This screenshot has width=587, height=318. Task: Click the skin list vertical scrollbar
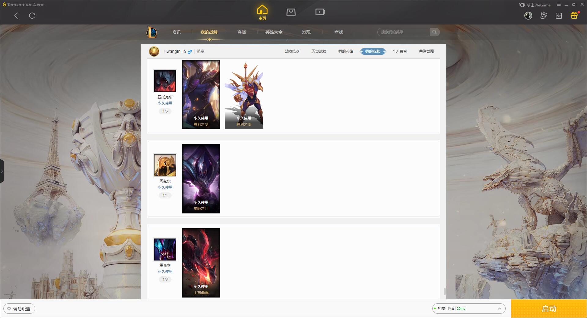tap(445, 291)
